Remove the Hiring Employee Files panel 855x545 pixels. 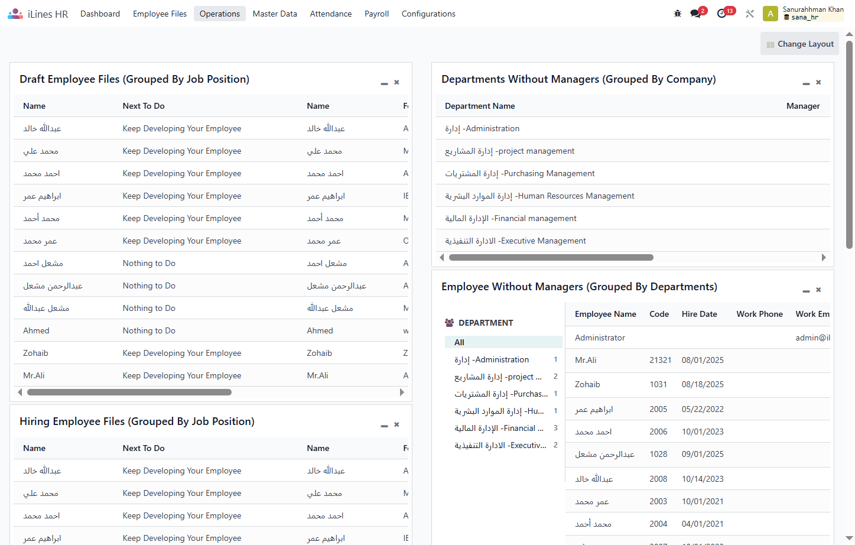pos(396,424)
